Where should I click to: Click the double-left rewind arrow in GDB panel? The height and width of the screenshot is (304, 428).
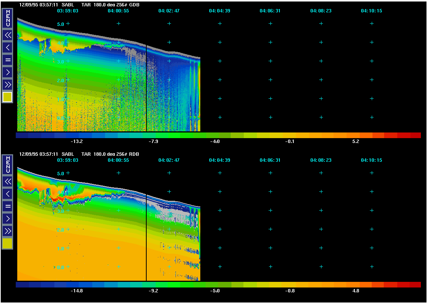8,35
